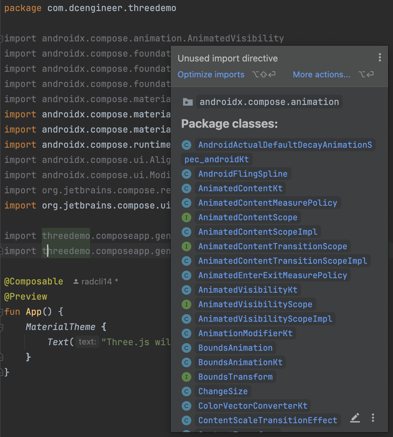Click the class icon beside AndroidFlingSpline
Image resolution: width=393 pixels, height=437 pixels.
point(186,174)
